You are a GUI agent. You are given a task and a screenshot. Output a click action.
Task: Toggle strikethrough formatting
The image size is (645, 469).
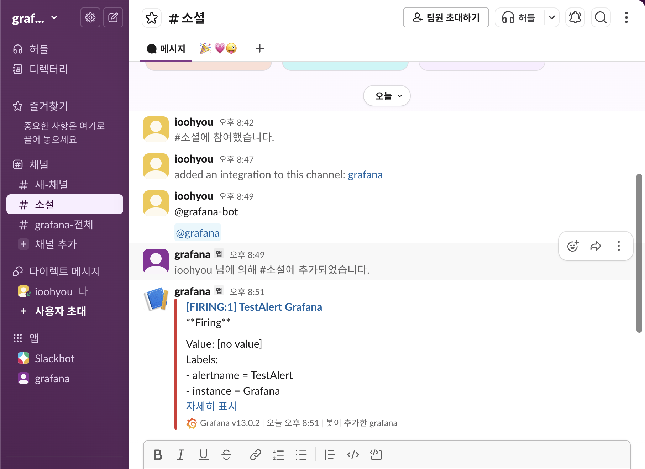point(226,455)
